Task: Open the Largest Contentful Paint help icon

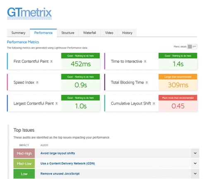Action: click(x=57, y=104)
